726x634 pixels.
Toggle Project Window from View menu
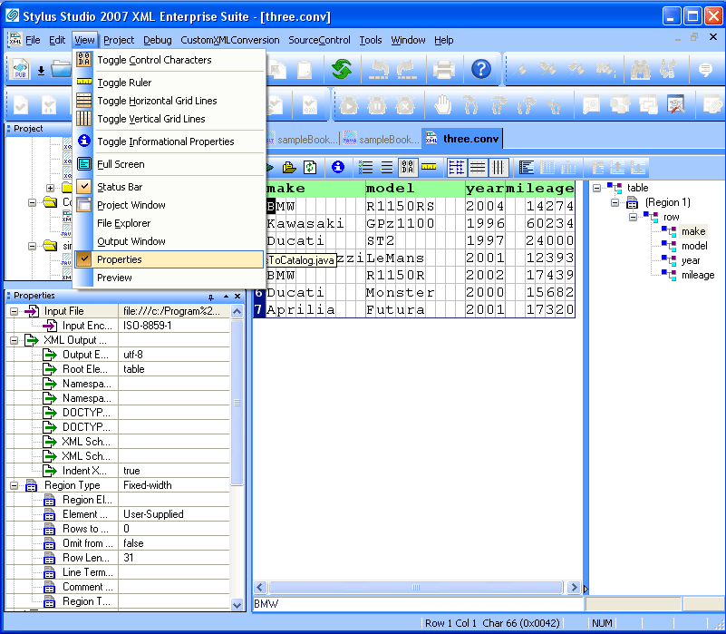(x=131, y=205)
